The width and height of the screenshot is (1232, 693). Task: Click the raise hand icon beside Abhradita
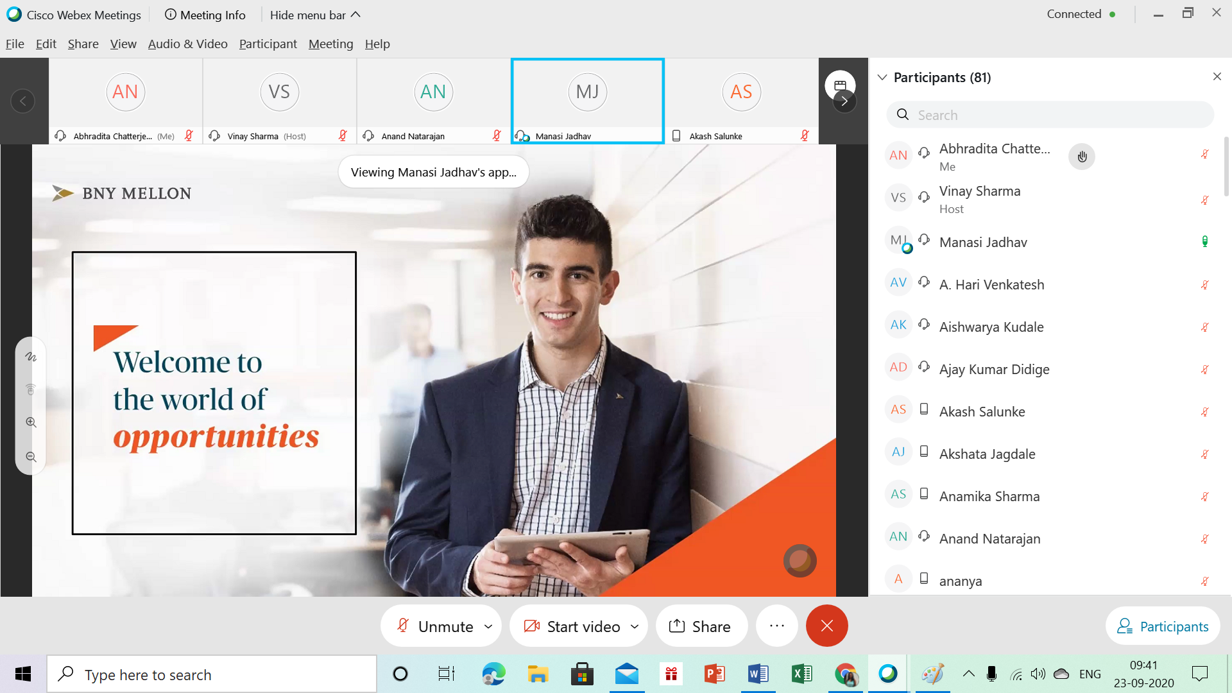tap(1082, 157)
